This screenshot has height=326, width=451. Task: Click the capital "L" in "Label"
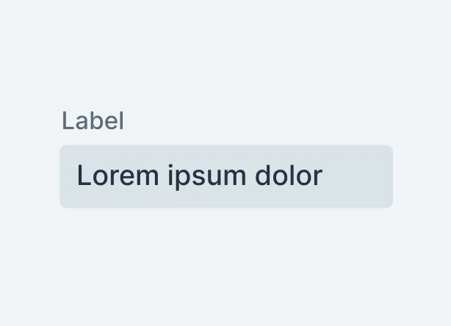coord(67,121)
